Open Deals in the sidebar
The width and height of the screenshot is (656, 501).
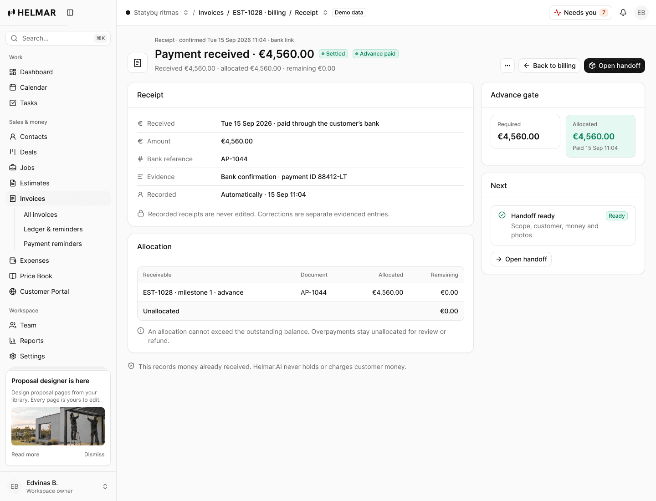tap(58, 152)
